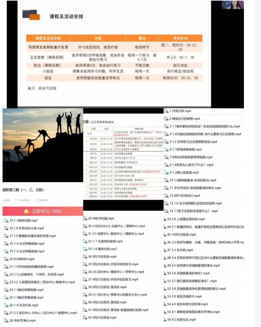Click the audio icon for 9 1-2慈心观音频.mp3
Screen dimensions: 261x327
(167, 173)
